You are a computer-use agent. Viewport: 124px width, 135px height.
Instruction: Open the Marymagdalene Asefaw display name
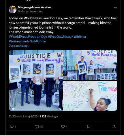click(x=35, y=7)
